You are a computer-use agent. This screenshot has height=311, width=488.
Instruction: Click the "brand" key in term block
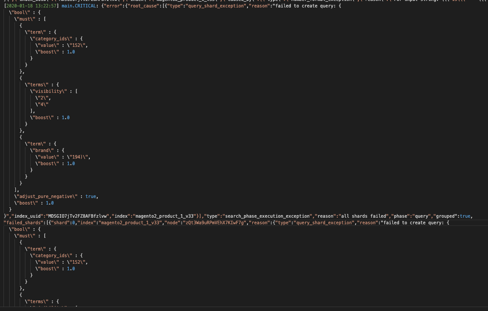pyautogui.click(x=44, y=150)
